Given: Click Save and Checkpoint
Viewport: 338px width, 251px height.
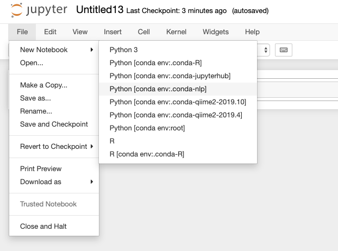Looking at the screenshot, I should [54, 124].
